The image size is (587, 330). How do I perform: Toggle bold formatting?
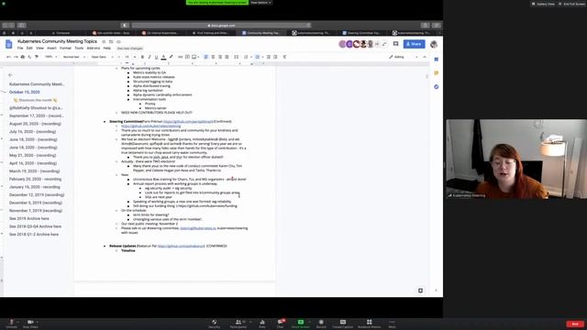[x=142, y=57]
